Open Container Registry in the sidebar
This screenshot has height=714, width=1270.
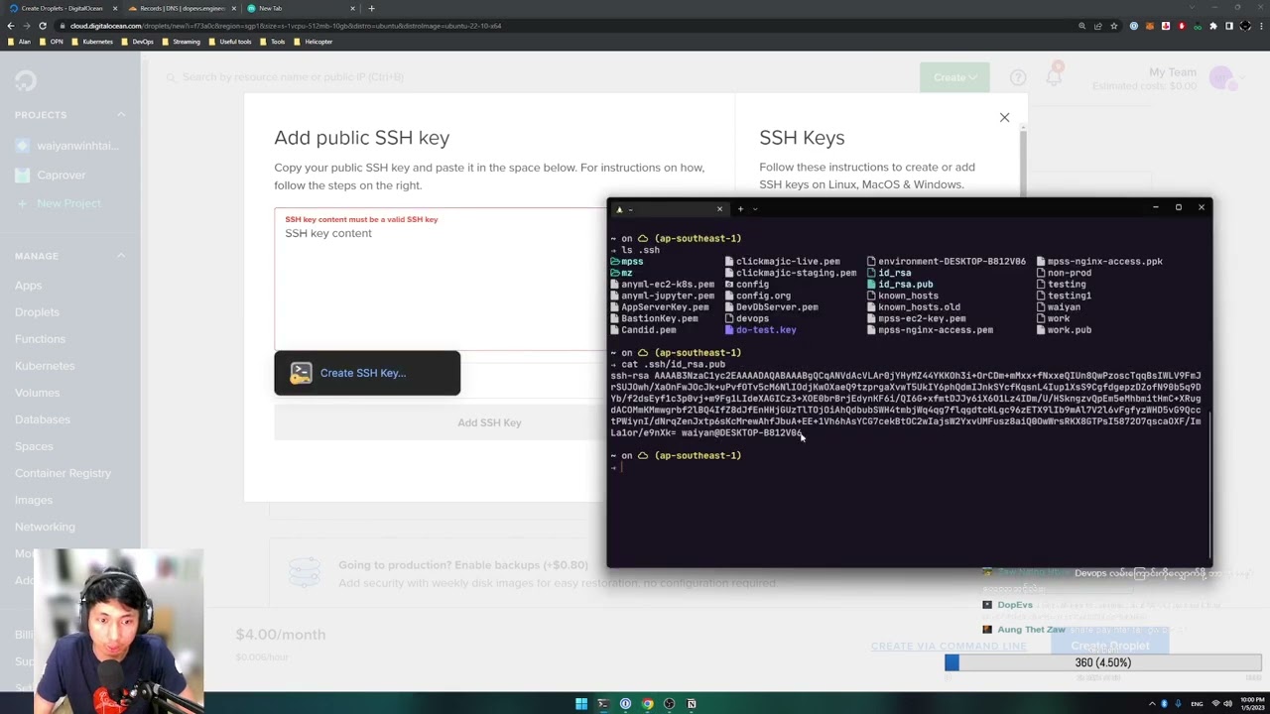63,473
